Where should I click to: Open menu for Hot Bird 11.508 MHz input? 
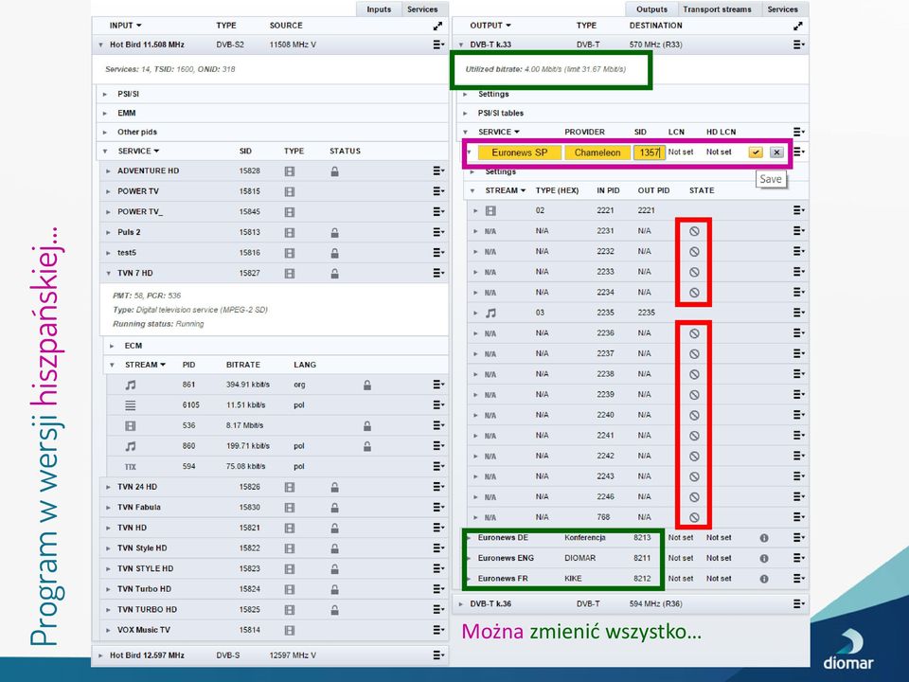pos(438,45)
